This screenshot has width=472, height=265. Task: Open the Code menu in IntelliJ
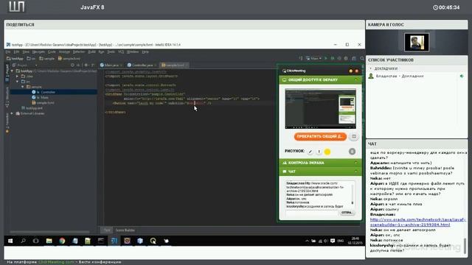point(52,52)
